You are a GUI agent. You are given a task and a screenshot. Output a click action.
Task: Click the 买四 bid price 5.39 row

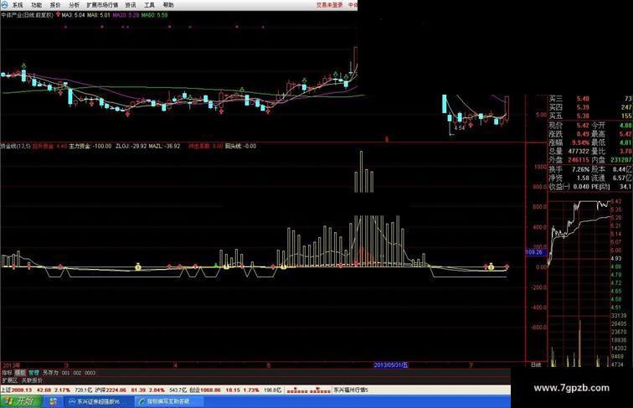click(590, 107)
